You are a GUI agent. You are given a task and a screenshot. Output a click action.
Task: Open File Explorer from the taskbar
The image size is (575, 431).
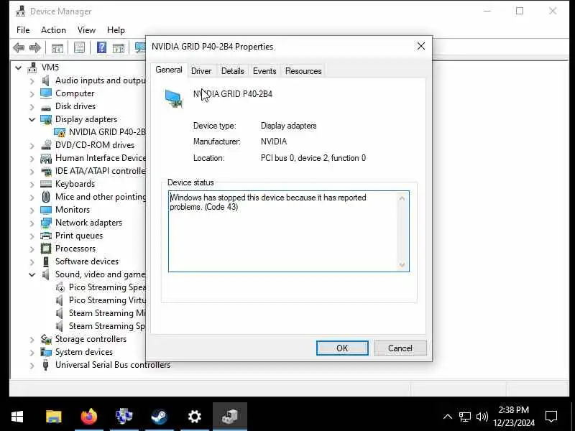point(53,417)
